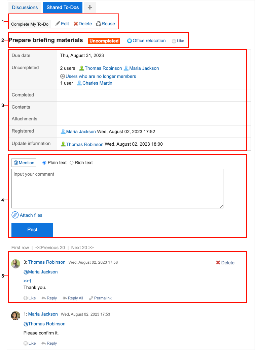Click the First row pagination link
Viewport: 255px width, 350px height.
[20, 247]
